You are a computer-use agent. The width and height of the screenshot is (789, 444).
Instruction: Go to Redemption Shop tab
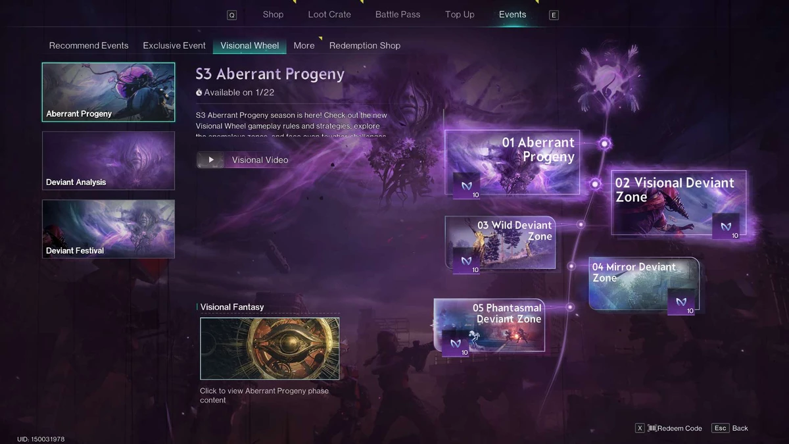365,45
